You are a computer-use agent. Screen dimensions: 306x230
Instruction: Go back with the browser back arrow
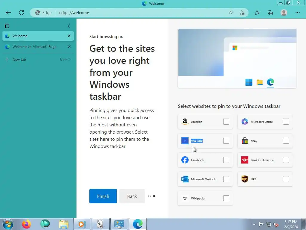tap(8, 13)
